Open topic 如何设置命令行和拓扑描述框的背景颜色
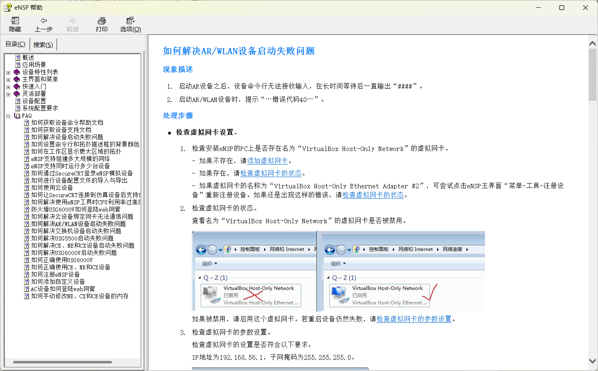The height and width of the screenshot is (371, 598). 85,144
